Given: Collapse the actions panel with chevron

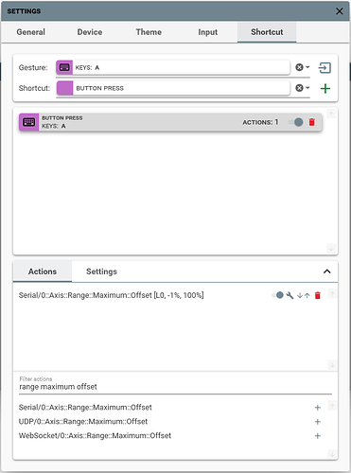Looking at the screenshot, I should click(327, 272).
